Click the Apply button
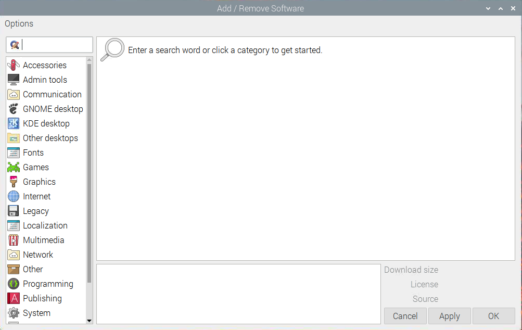522x330 pixels. pyautogui.click(x=450, y=316)
